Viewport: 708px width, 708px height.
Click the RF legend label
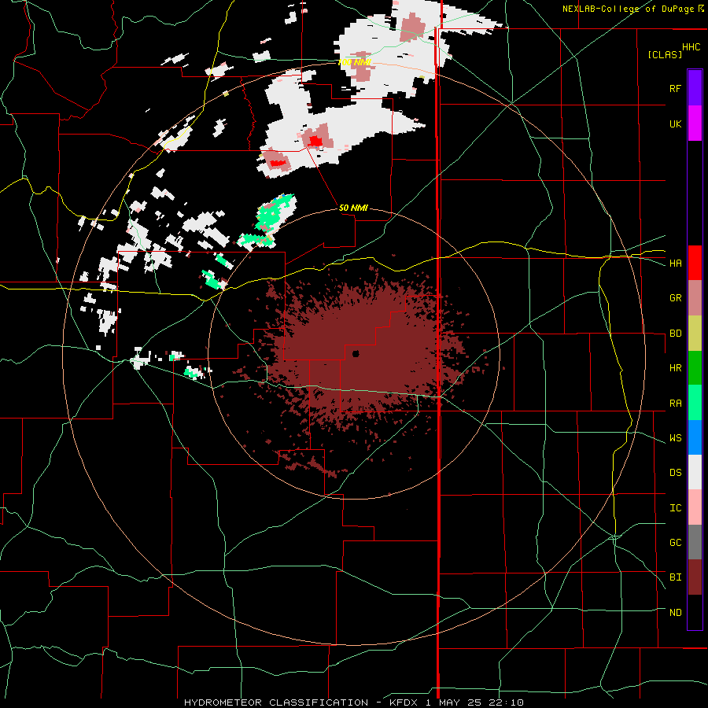pyautogui.click(x=675, y=88)
